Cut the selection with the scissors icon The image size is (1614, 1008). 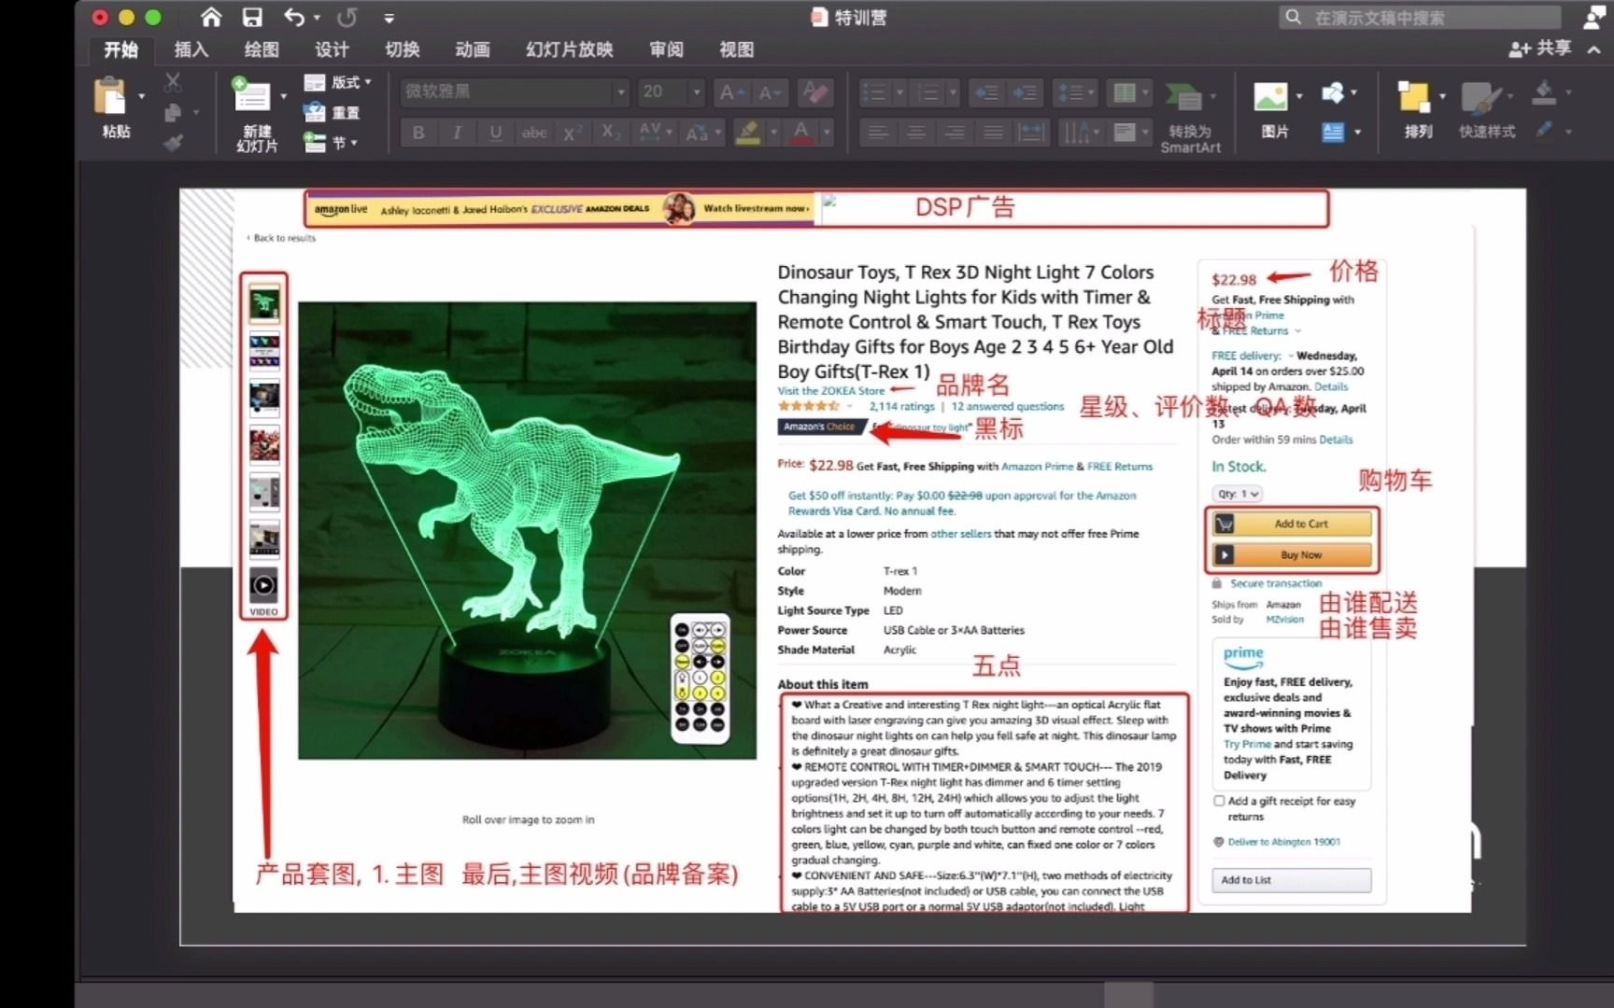coord(173,82)
